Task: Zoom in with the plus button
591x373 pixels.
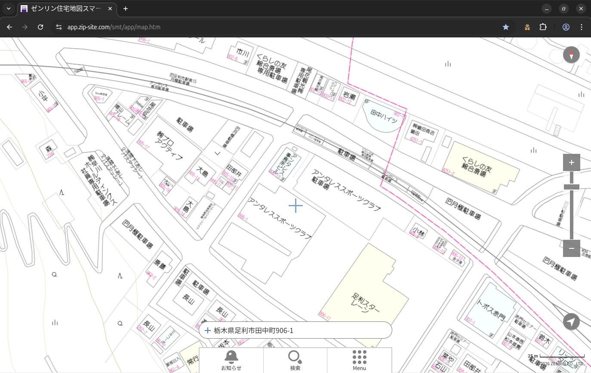Action: tap(571, 162)
